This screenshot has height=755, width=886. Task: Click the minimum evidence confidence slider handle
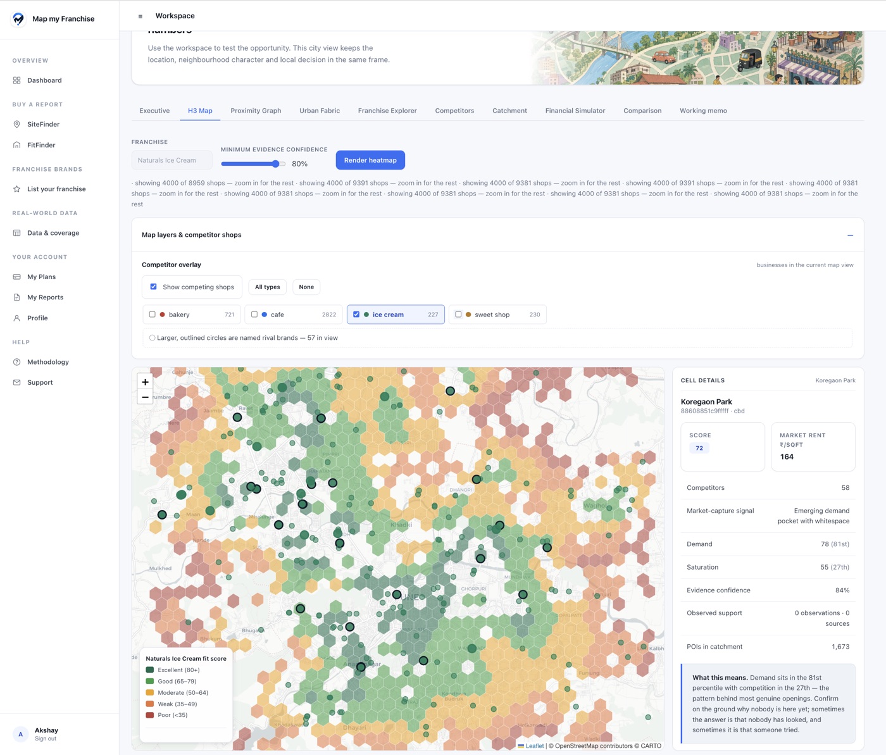pos(276,164)
